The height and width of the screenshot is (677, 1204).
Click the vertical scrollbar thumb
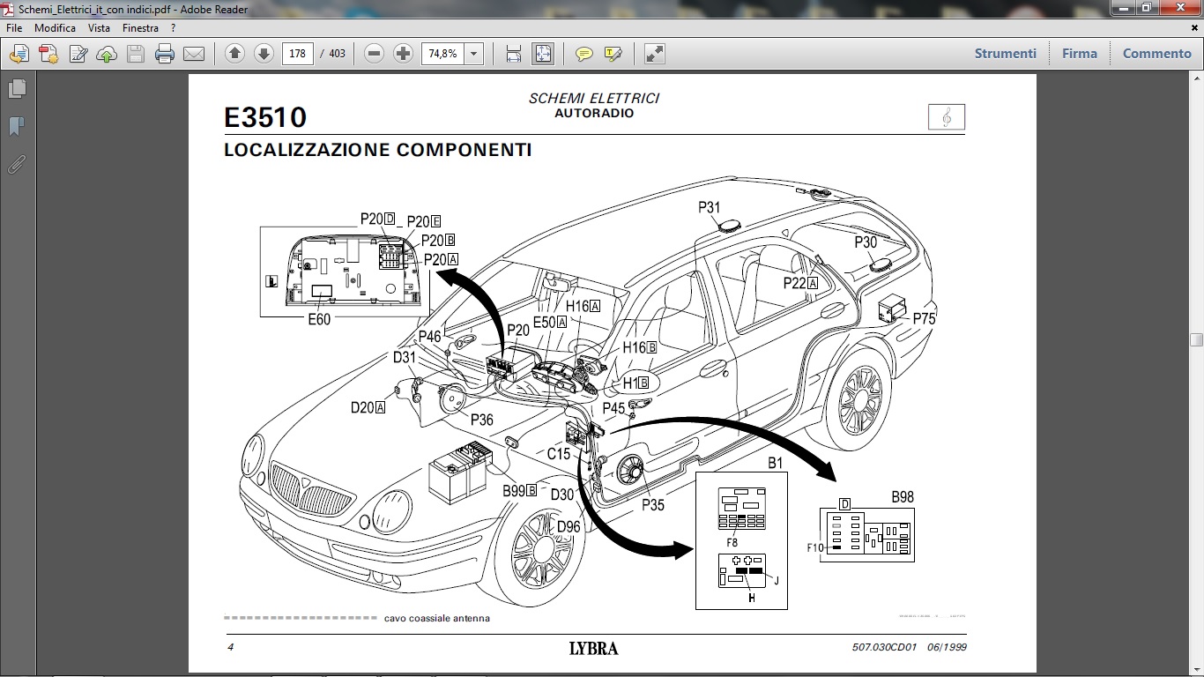pyautogui.click(x=1196, y=339)
